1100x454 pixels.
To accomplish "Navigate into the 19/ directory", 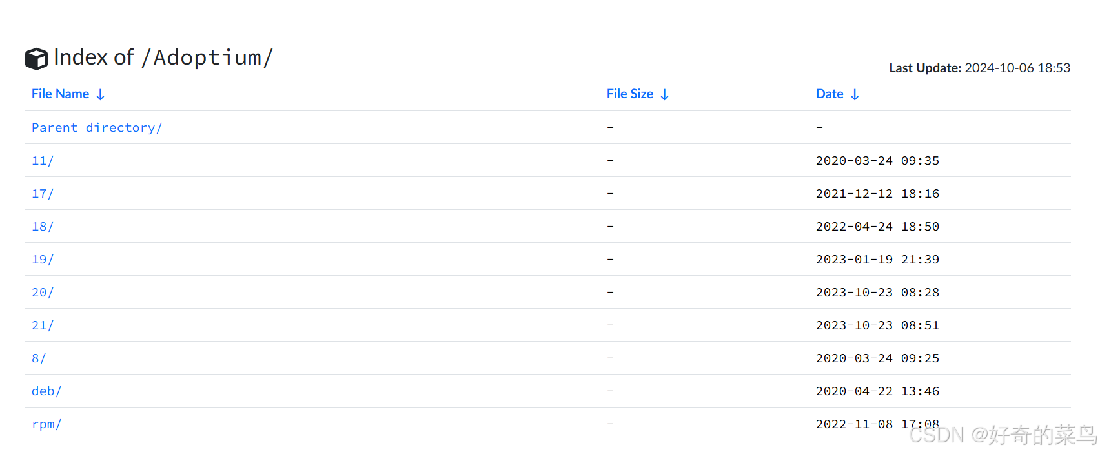I will (x=43, y=260).
